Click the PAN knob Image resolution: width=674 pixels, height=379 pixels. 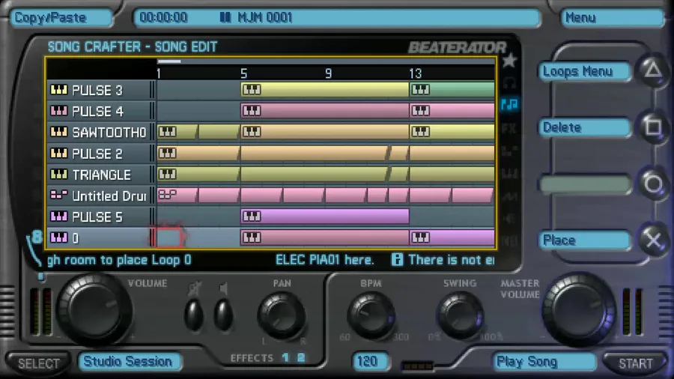point(282,316)
